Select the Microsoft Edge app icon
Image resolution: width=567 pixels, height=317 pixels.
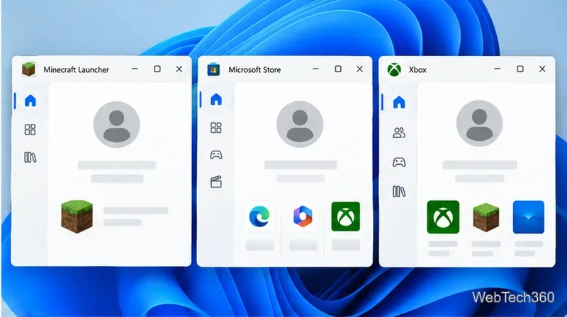pyautogui.click(x=259, y=217)
